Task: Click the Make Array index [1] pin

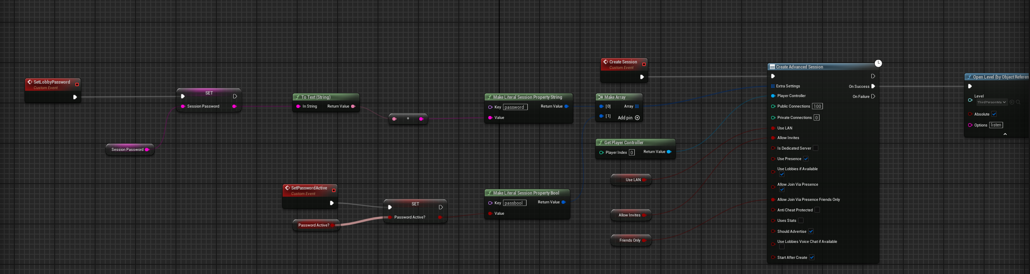Action: point(601,116)
